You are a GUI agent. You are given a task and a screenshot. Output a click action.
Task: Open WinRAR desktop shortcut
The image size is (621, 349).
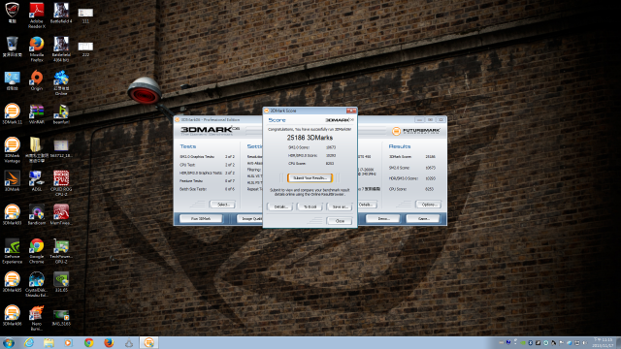click(x=37, y=114)
